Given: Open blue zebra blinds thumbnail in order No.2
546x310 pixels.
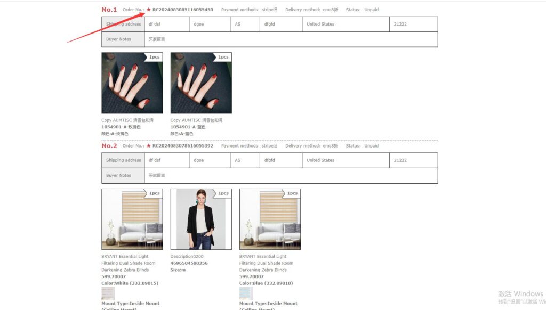Looking at the screenshot, I should pos(270,219).
